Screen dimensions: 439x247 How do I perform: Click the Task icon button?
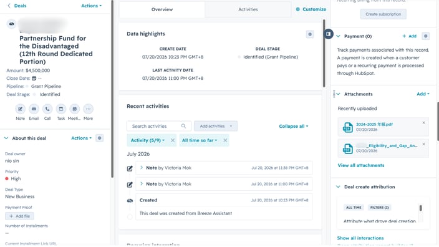(61, 109)
